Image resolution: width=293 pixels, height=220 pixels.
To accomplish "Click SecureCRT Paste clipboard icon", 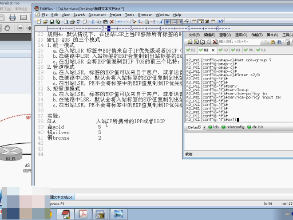I will (x=273, y=42).
